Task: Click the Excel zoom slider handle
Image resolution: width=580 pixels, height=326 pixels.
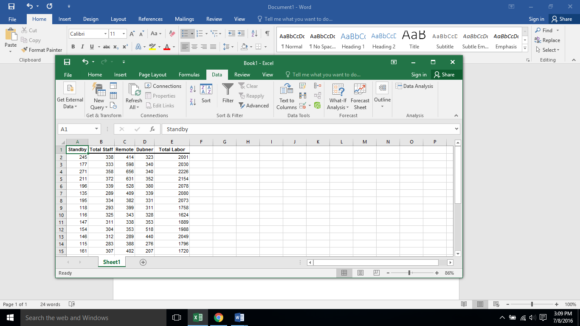Action: point(409,273)
